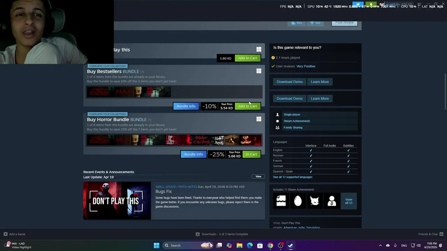Click the Add a Game plus icon
Image resolution: width=447 pixels, height=251 pixels.
(5, 234)
